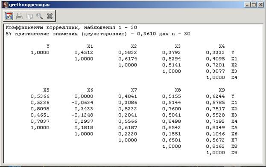Select the X6 column header

pos(90,90)
